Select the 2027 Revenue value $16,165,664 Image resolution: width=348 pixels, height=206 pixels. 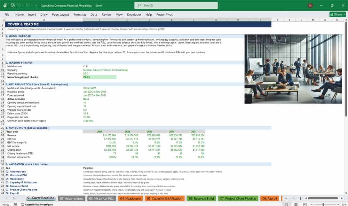pyautogui.click(x=109, y=135)
